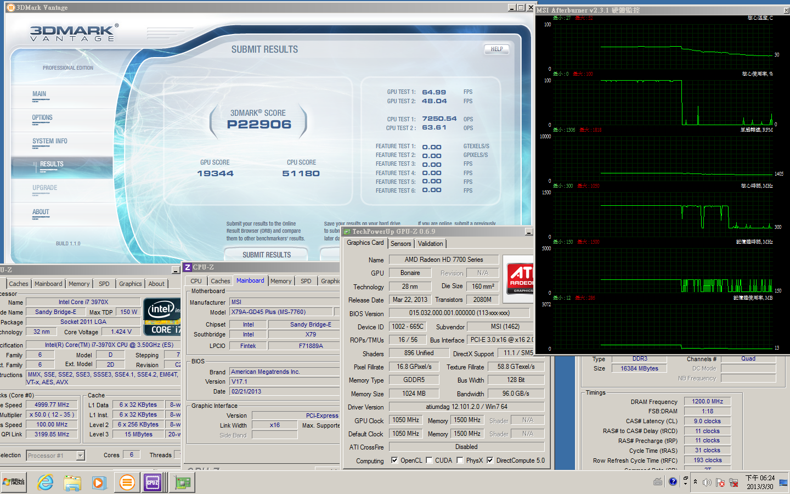Toggle the OpenCL checkbox in GPU-Z
790x494 pixels.
click(x=394, y=461)
